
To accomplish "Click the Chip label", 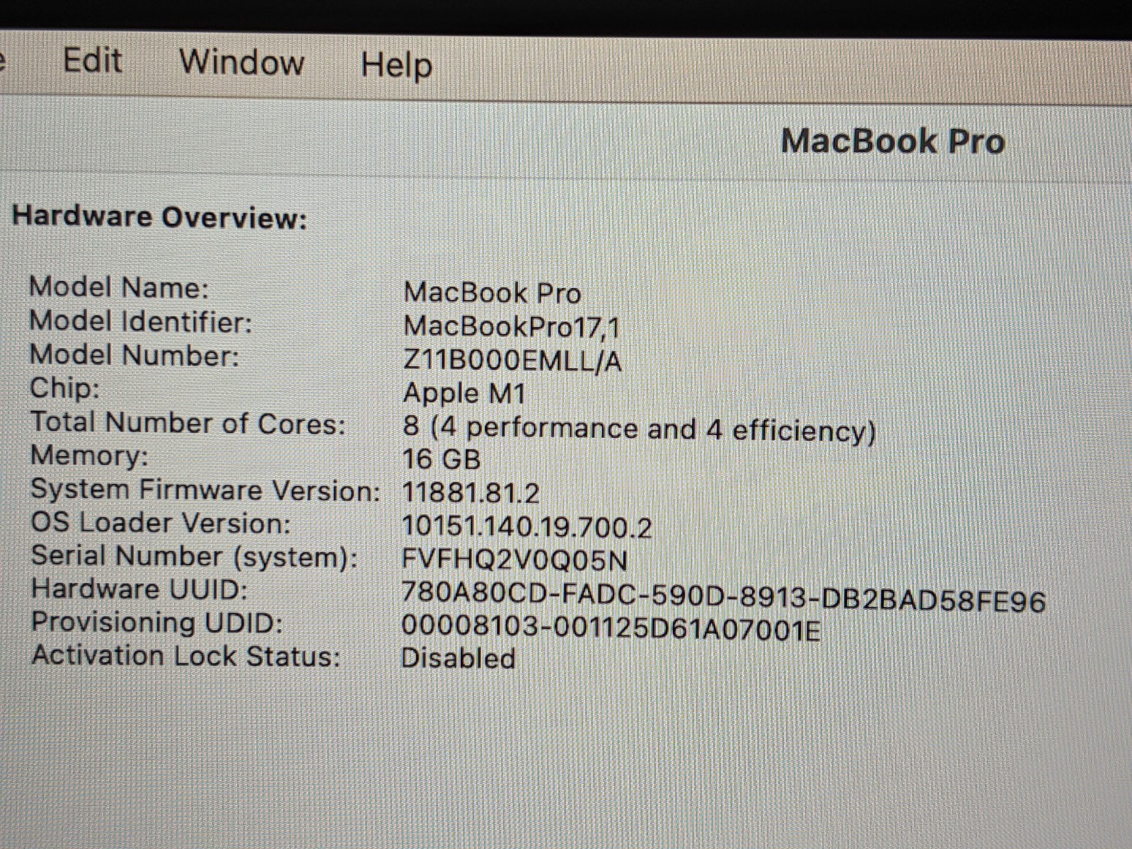I will pos(64,388).
